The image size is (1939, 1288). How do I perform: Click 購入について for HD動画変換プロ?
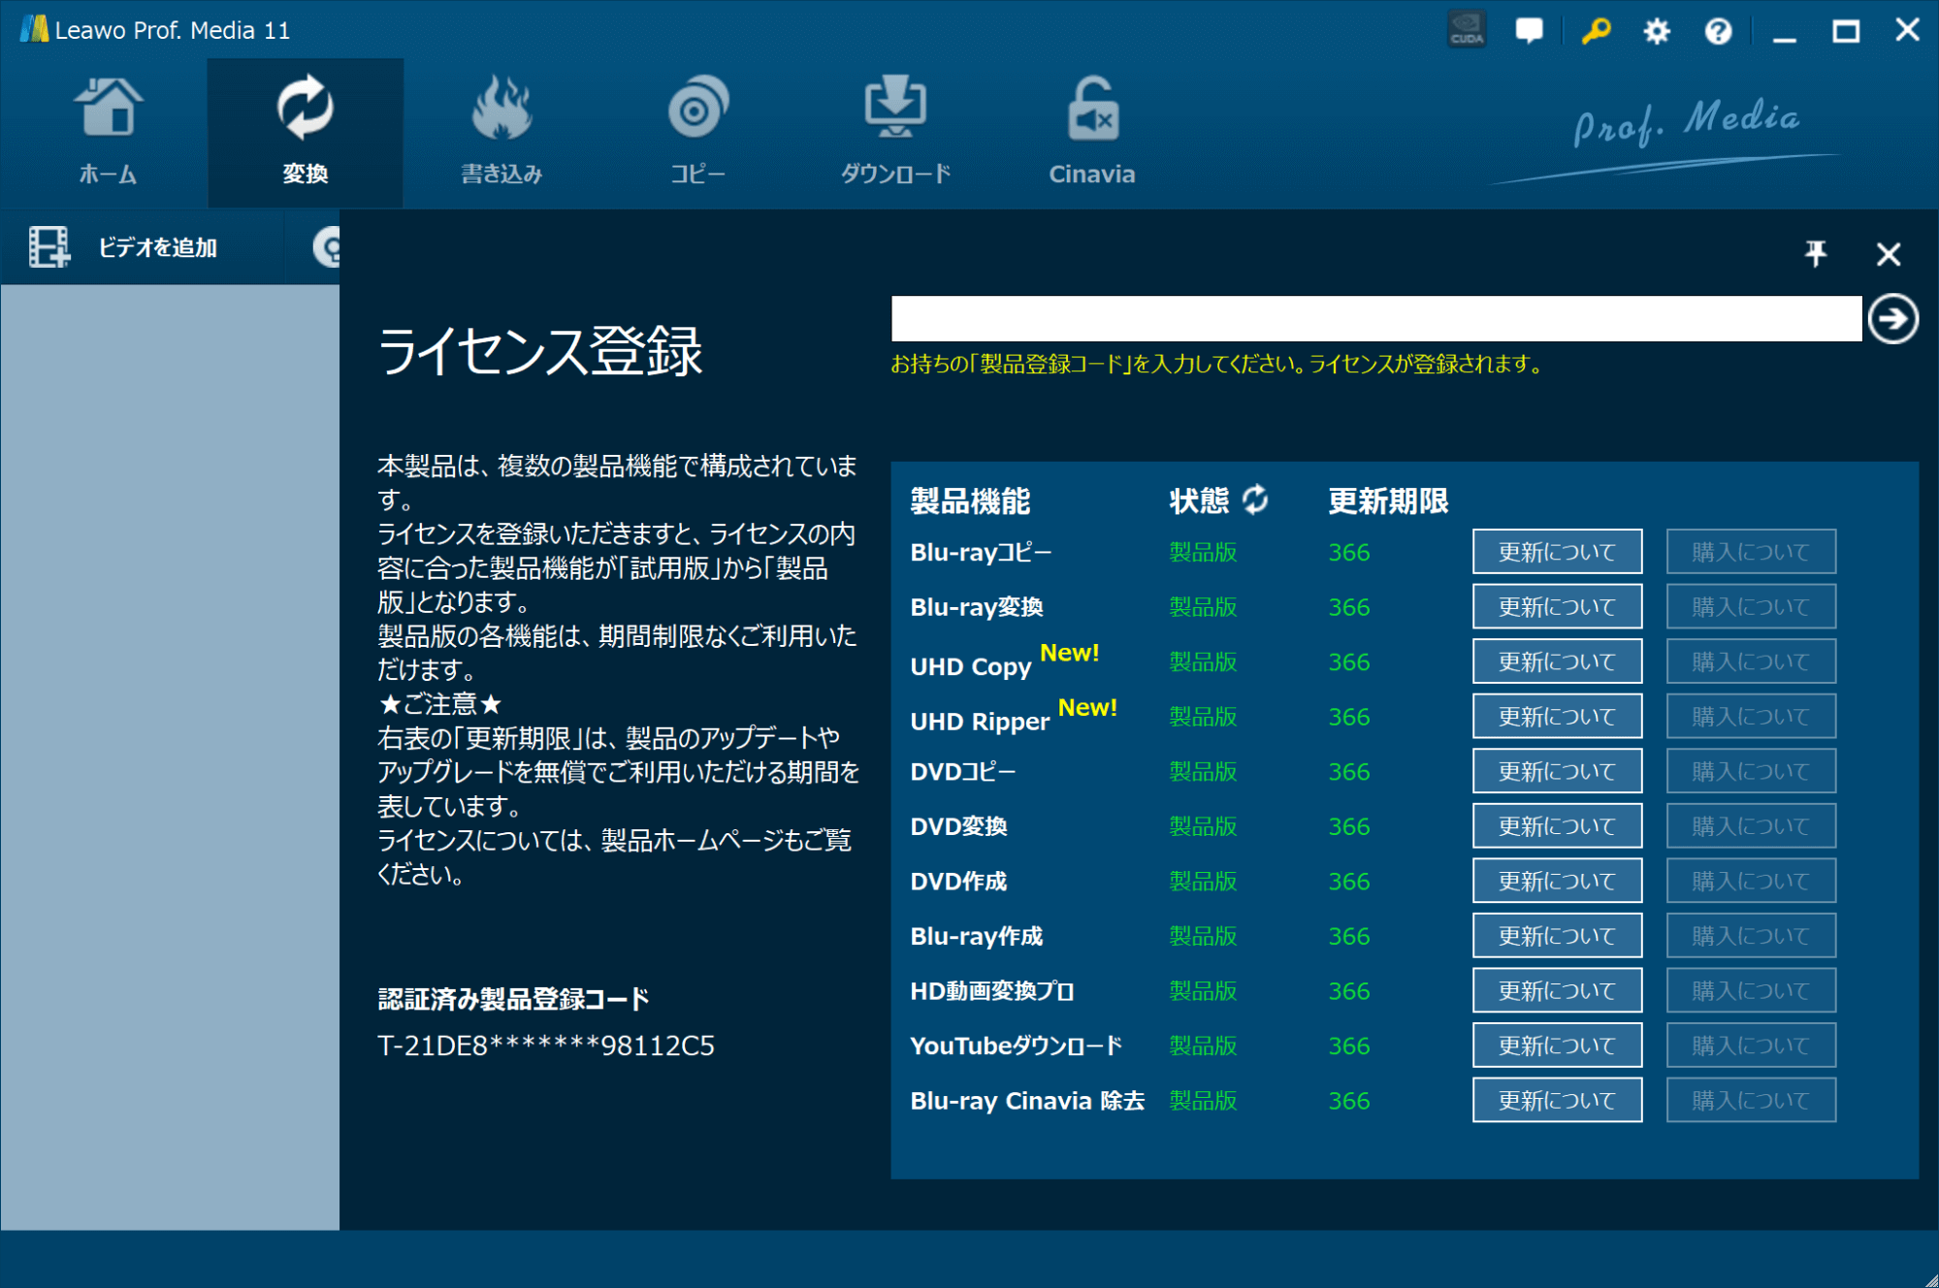click(1751, 990)
